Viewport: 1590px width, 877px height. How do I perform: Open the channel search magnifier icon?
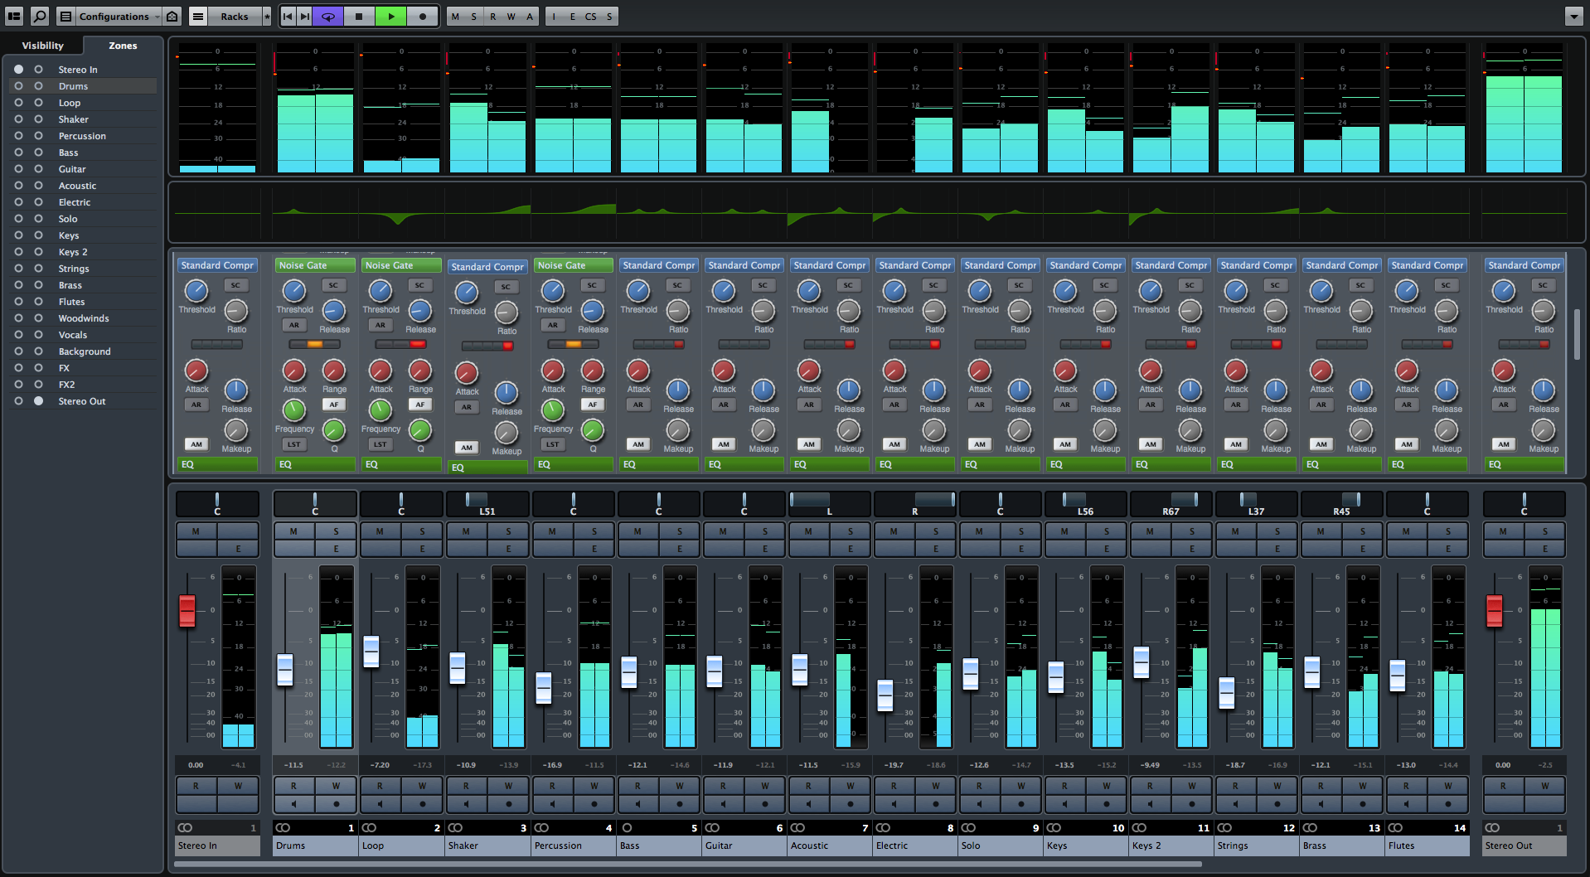39,17
